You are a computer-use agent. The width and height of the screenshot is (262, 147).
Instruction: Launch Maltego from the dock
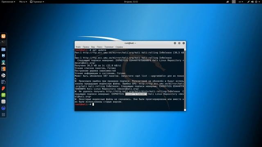tap(3, 82)
